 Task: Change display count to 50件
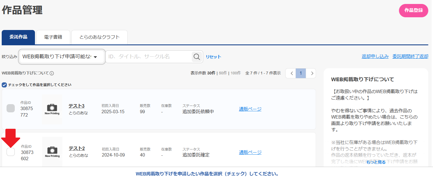(x=223, y=73)
